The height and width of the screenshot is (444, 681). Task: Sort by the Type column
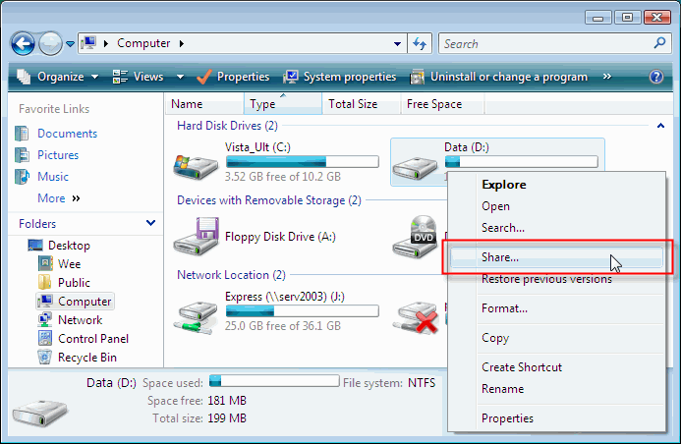click(x=283, y=104)
